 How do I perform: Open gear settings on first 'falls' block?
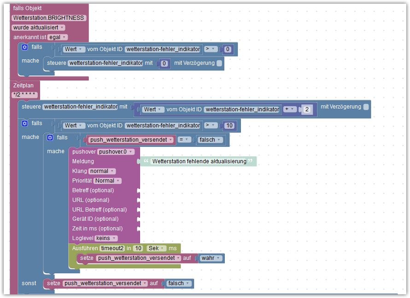click(24, 47)
